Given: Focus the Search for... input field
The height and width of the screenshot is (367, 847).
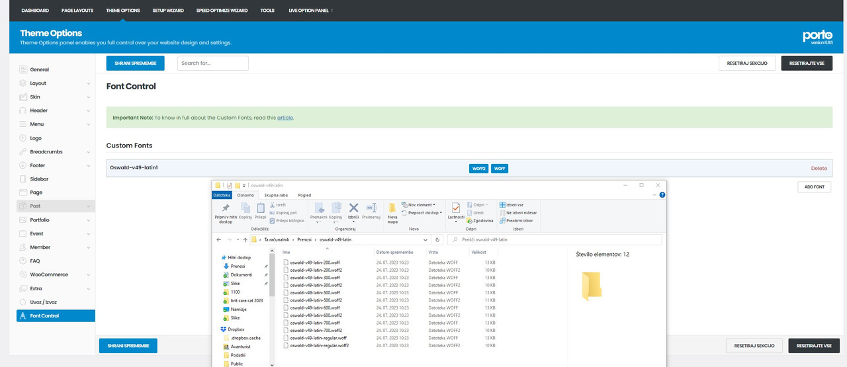Looking at the screenshot, I should click(212, 63).
